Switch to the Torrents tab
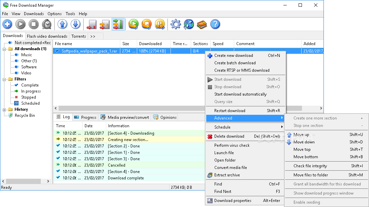The width and height of the screenshot is (369, 207). [x=79, y=36]
